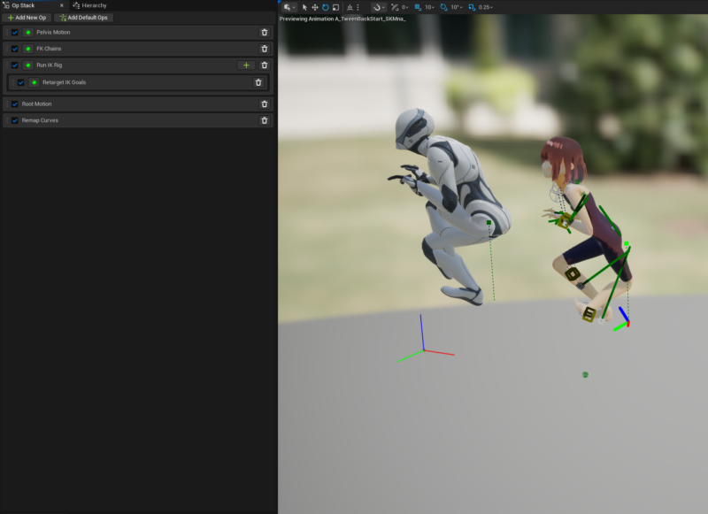This screenshot has height=514, width=708.
Task: Open the rotation snap angle dropdown
Action: tap(456, 7)
